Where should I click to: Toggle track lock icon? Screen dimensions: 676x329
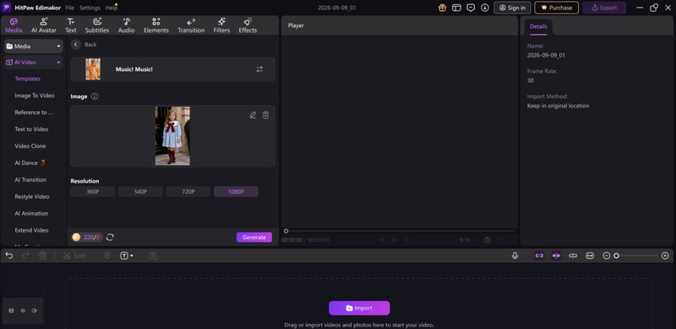click(11, 310)
